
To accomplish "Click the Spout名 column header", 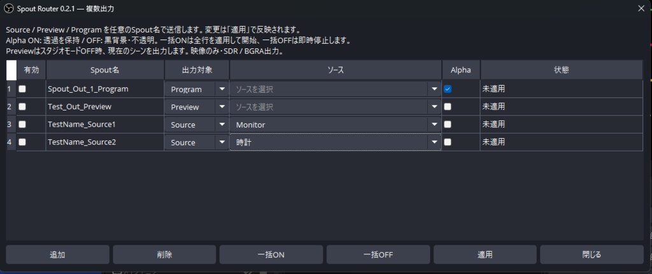I will coord(105,70).
